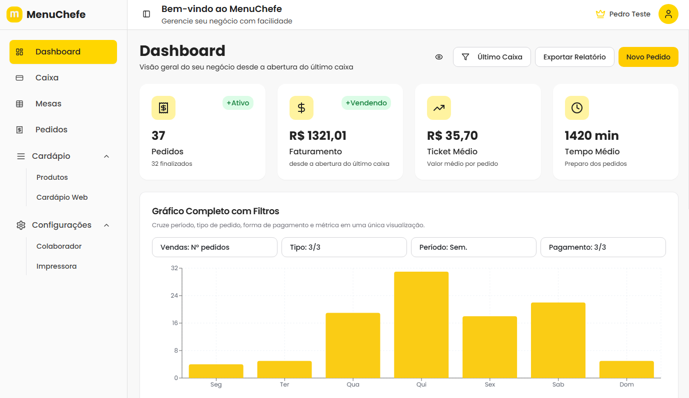
Task: Click the MenuChefe logo icon
Action: click(x=14, y=14)
